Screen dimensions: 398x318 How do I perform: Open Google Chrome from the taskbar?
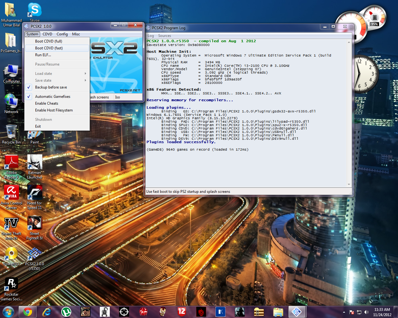point(27,311)
